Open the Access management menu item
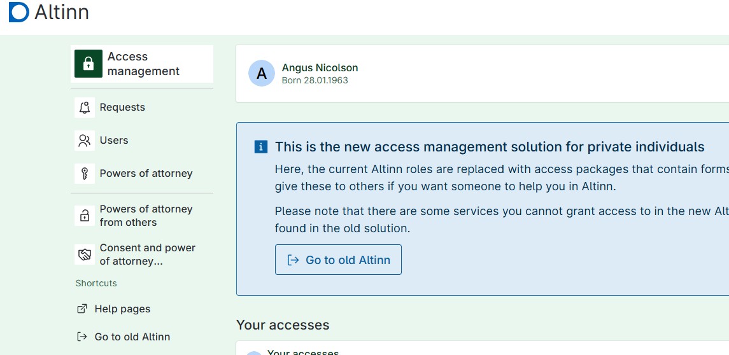729x355 pixels. pyautogui.click(x=142, y=64)
